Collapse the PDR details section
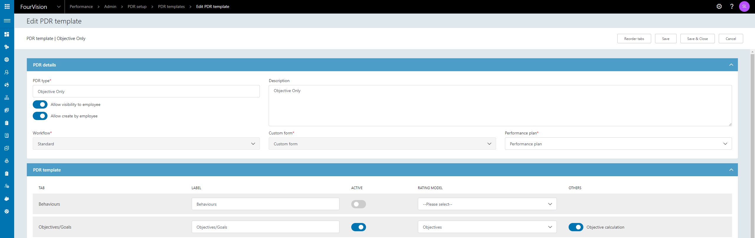 point(731,65)
